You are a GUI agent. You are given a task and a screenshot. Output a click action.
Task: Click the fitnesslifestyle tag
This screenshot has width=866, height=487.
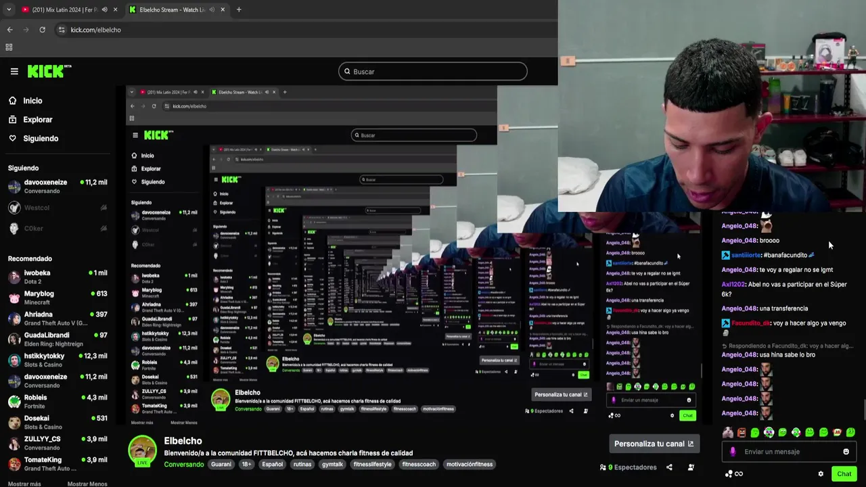(373, 465)
